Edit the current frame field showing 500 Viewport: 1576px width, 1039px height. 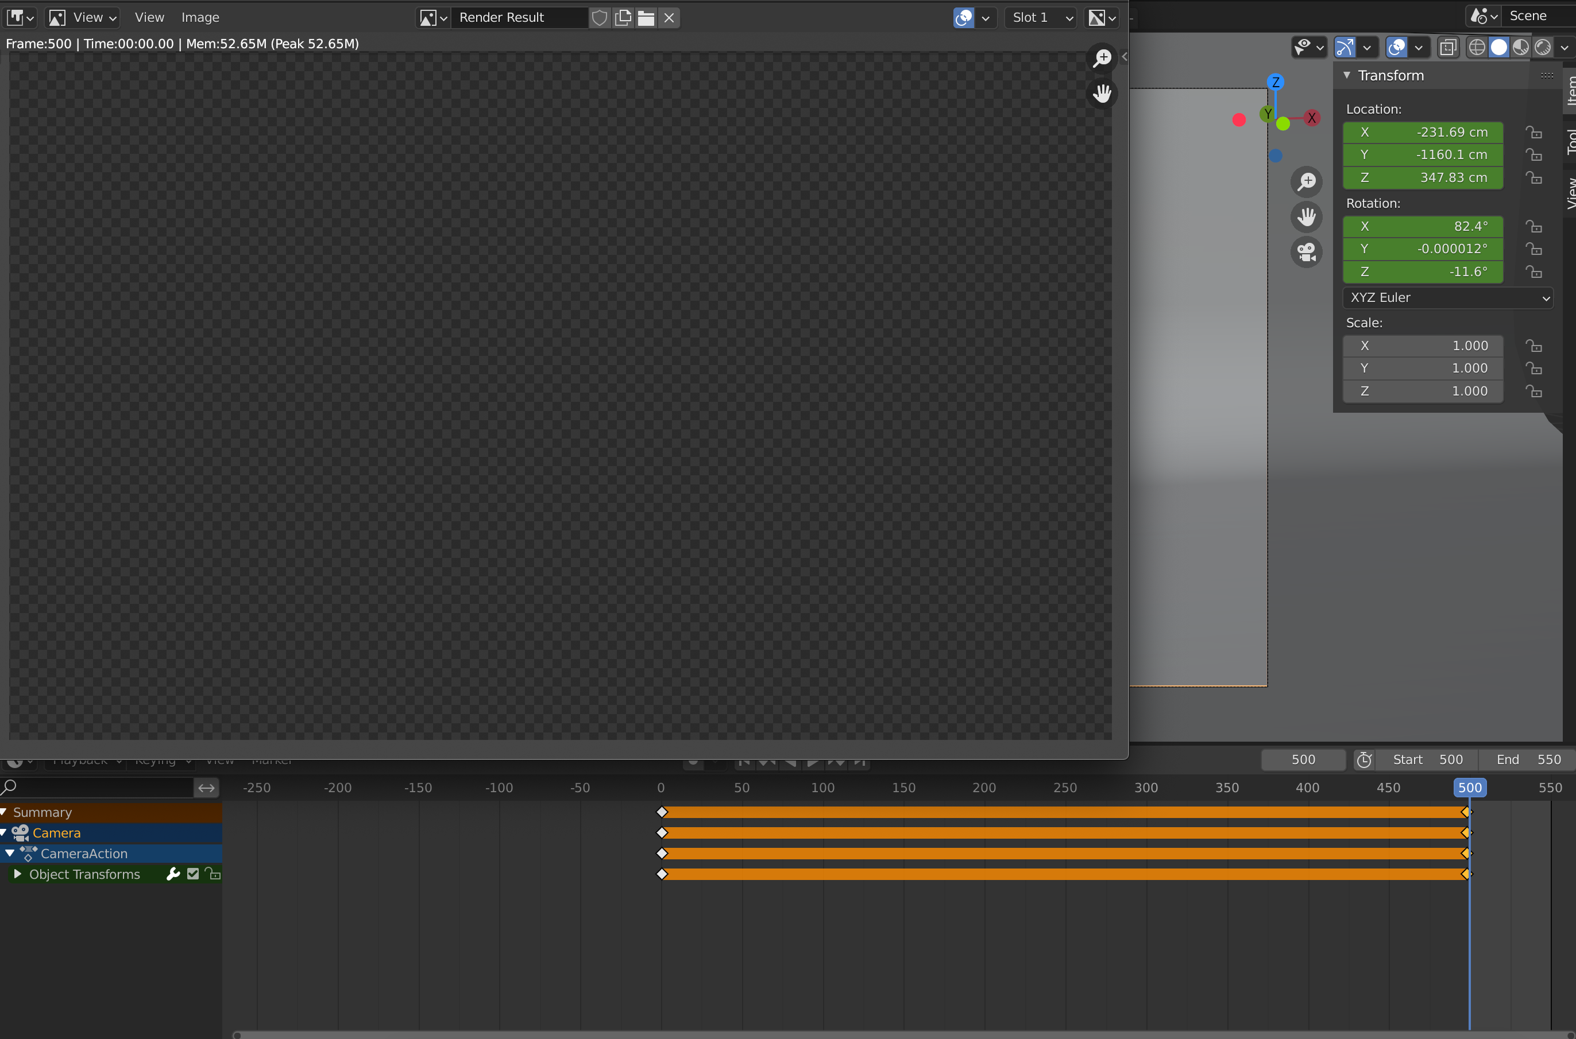(1301, 759)
